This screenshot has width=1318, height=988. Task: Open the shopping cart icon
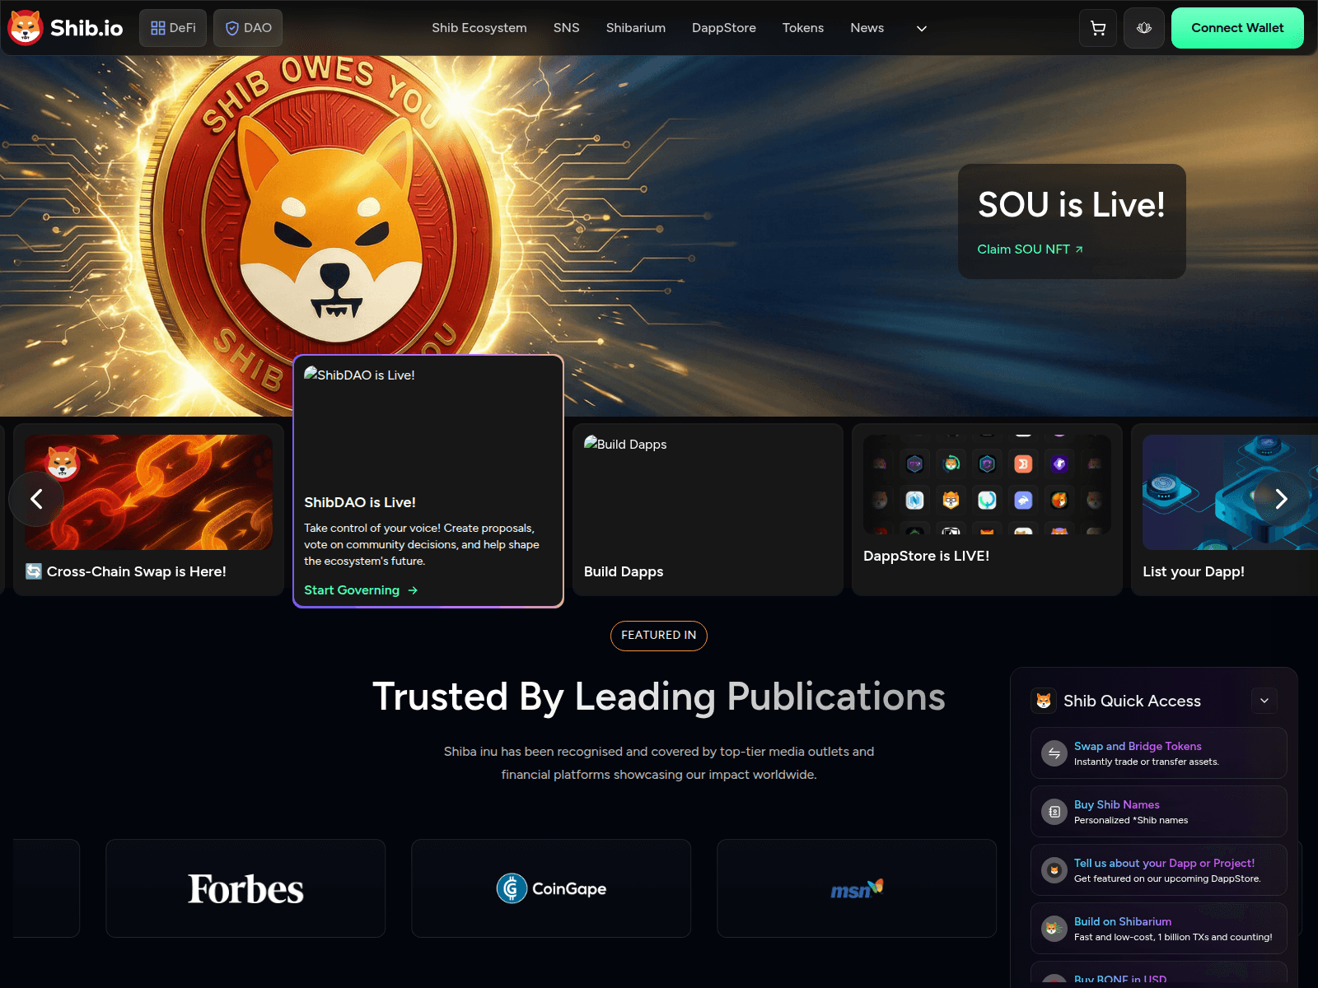click(1098, 28)
